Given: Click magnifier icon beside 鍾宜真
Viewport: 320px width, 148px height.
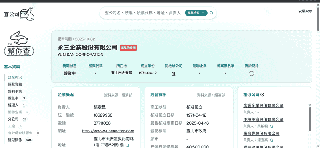Looking at the screenshot, I should pos(272,140).
